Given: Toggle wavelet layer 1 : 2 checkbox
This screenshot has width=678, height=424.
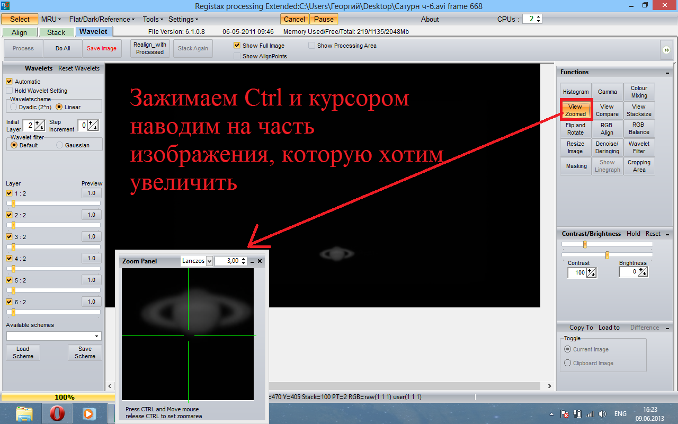Looking at the screenshot, I should (9, 193).
